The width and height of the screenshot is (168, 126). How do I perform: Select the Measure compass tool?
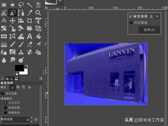pyautogui.click(x=4, y=20)
